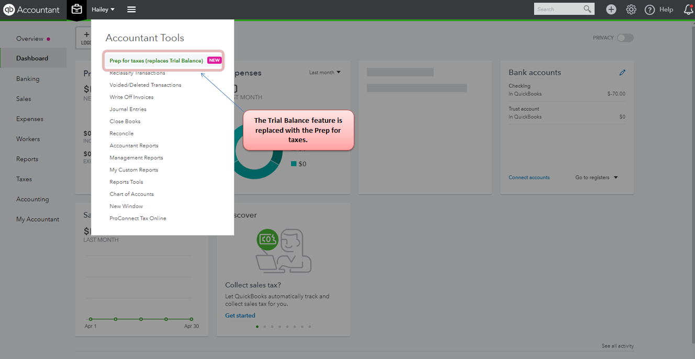Expand the Hailey client dropdown

103,9
